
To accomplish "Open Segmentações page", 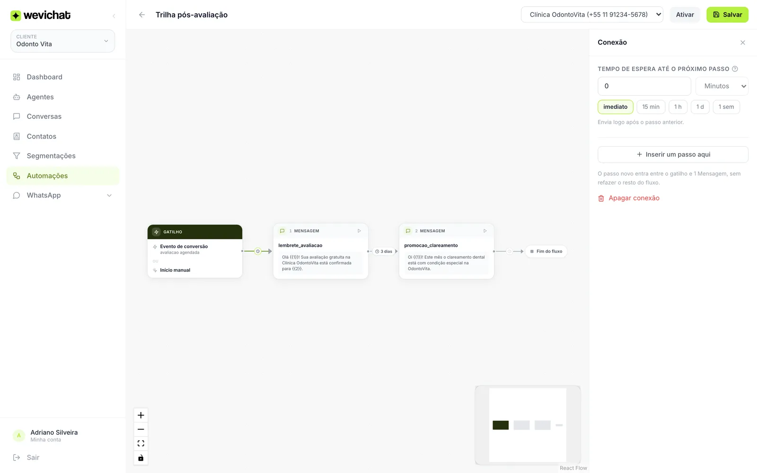I will 62,156.
